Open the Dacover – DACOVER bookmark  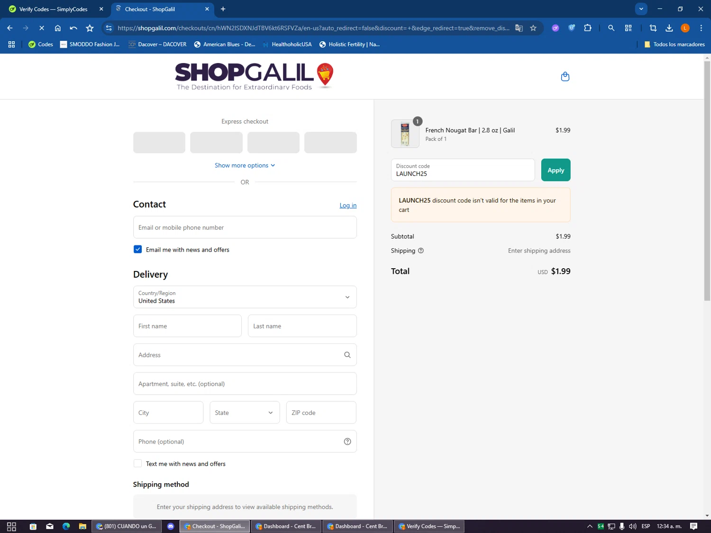pyautogui.click(x=157, y=44)
